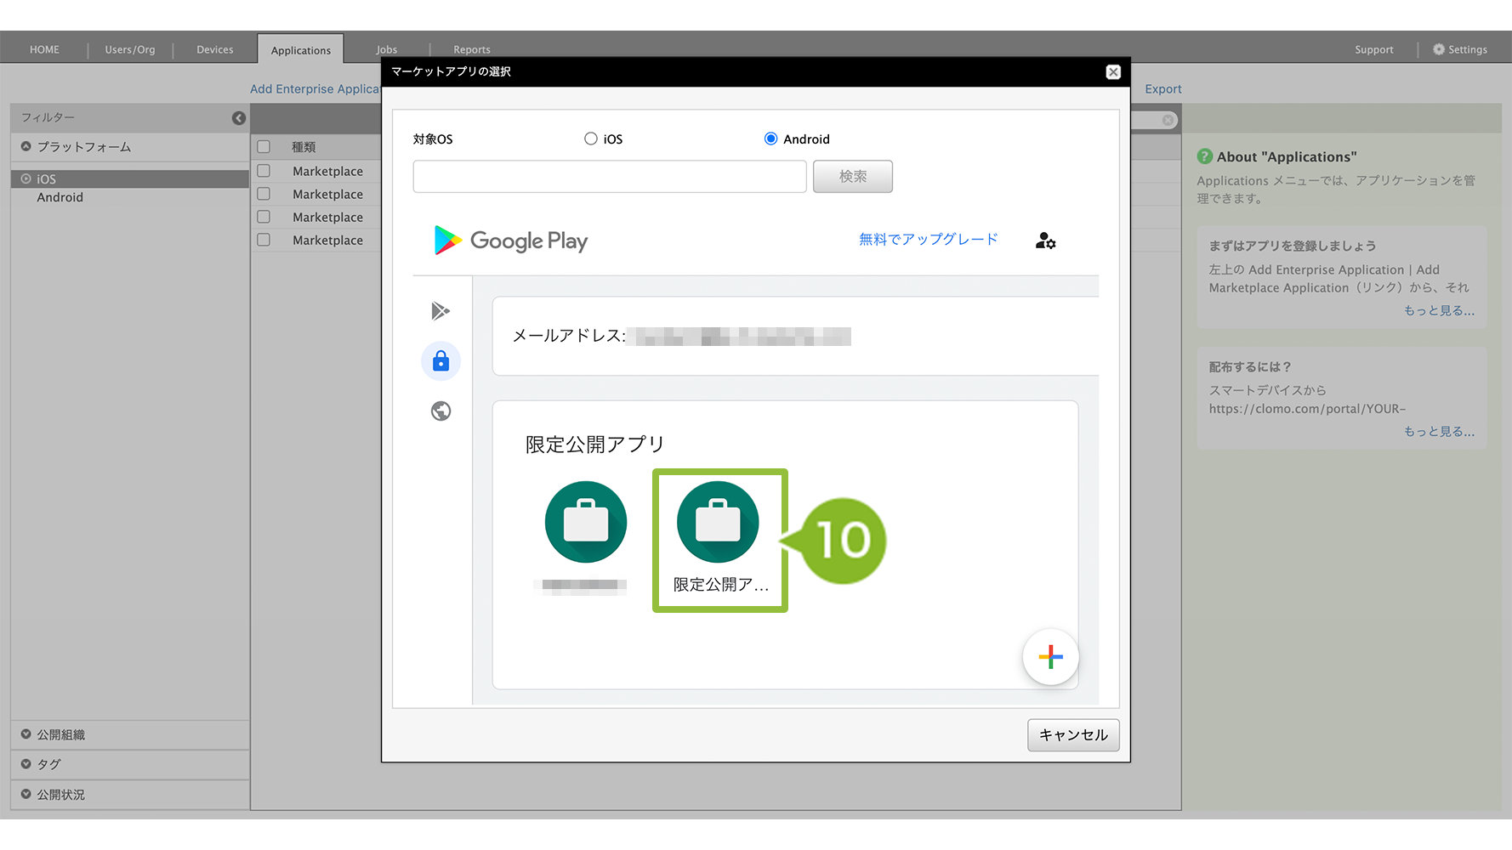Open the Users/Org tab
This screenshot has width=1512, height=850.
130,49
